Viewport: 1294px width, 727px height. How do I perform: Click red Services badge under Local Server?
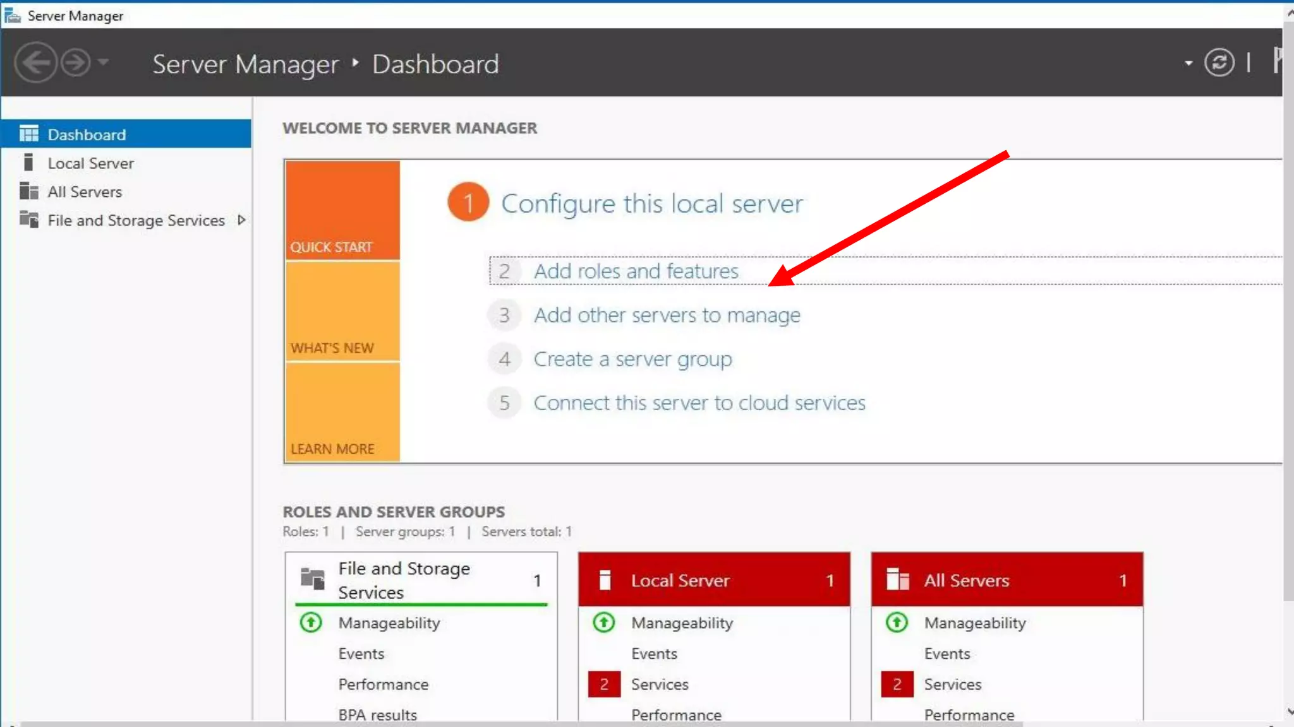(x=603, y=684)
